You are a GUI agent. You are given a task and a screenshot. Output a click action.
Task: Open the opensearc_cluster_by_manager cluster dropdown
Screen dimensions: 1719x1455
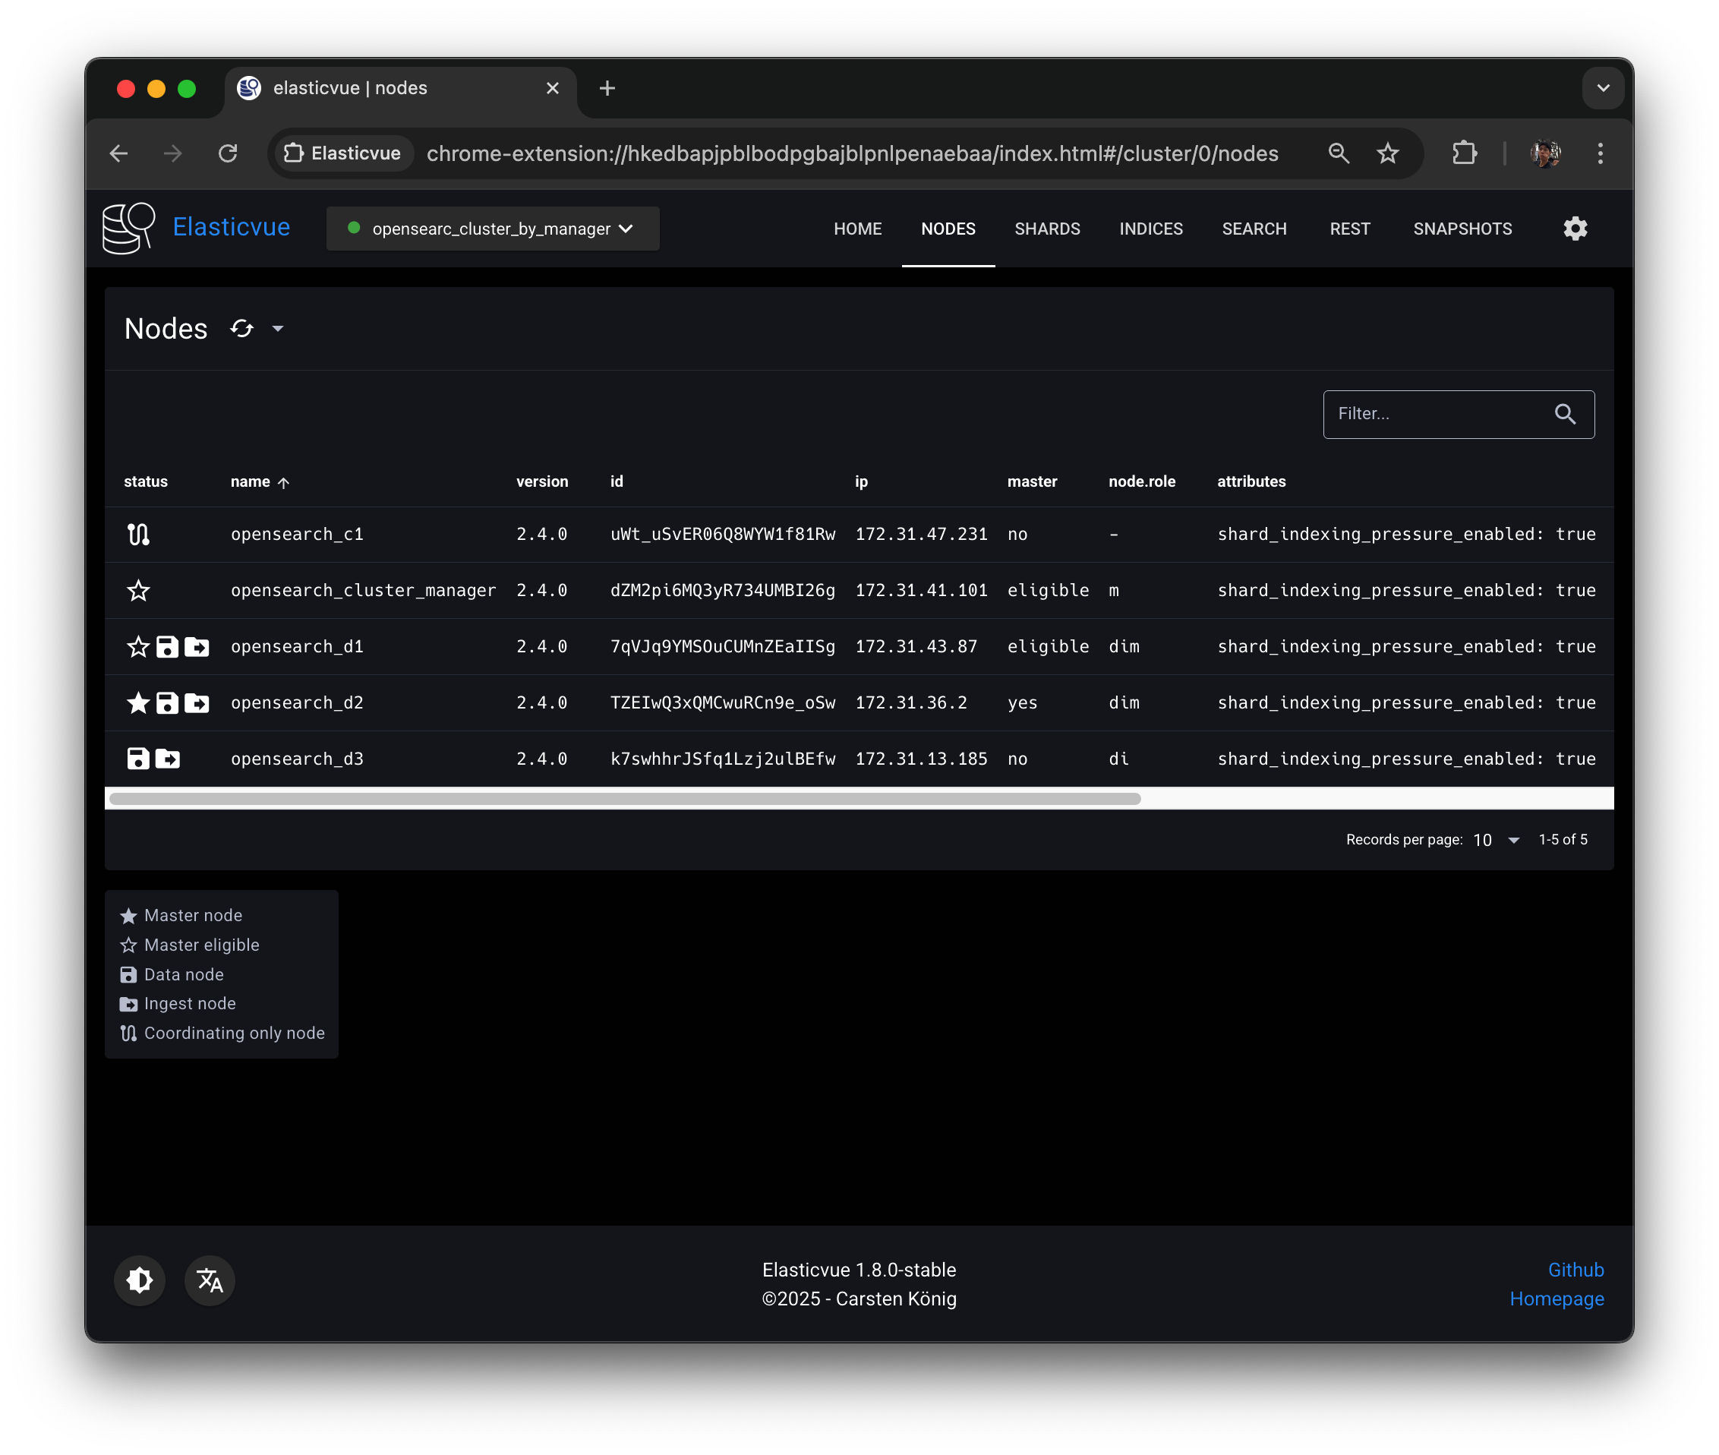tap(493, 229)
